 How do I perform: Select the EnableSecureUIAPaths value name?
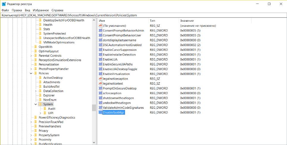(118, 64)
